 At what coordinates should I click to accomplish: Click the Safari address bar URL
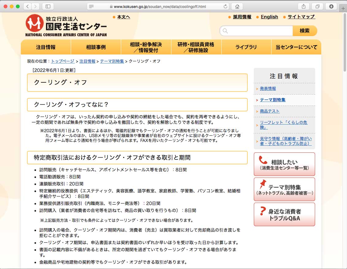pyautogui.click(x=160, y=6)
